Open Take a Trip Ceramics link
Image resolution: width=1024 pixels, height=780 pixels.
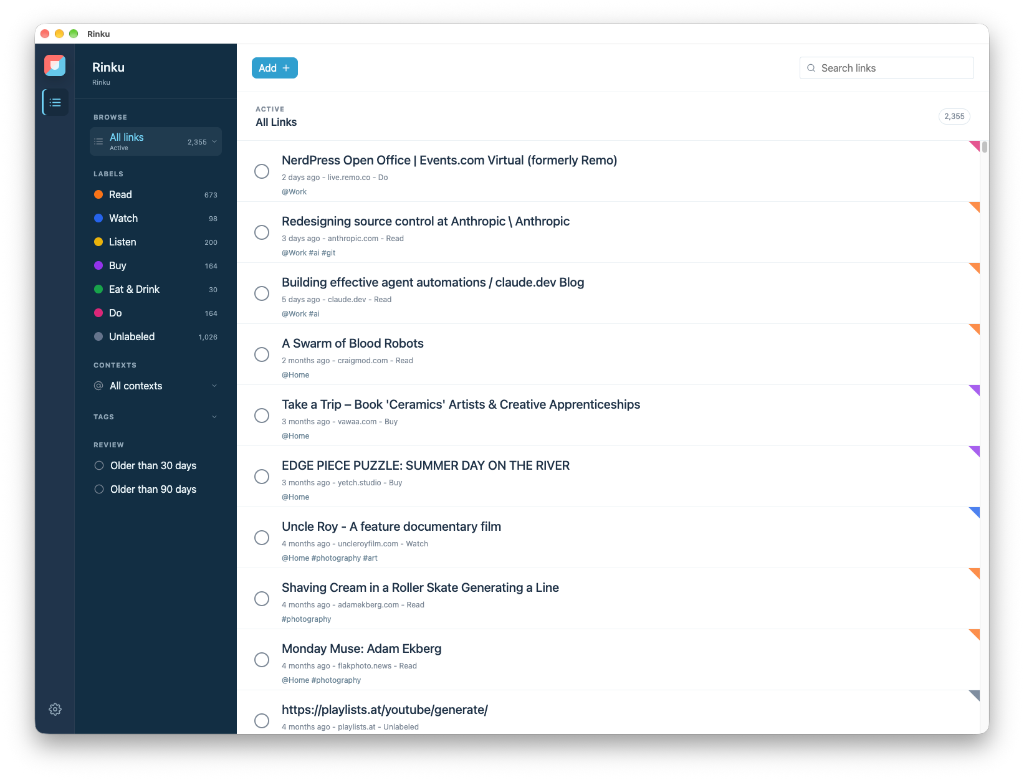461,404
